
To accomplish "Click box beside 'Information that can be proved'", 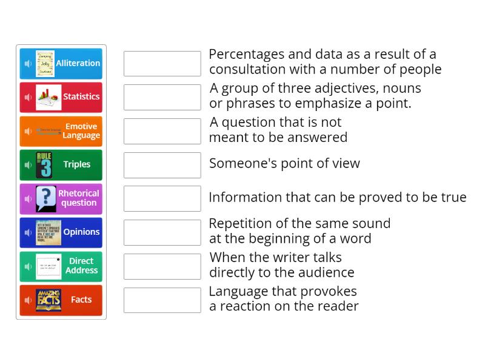I will (162, 199).
